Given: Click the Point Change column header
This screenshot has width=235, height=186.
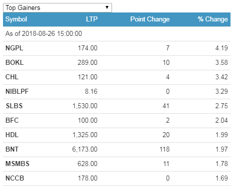Looking at the screenshot, I should click(150, 19).
